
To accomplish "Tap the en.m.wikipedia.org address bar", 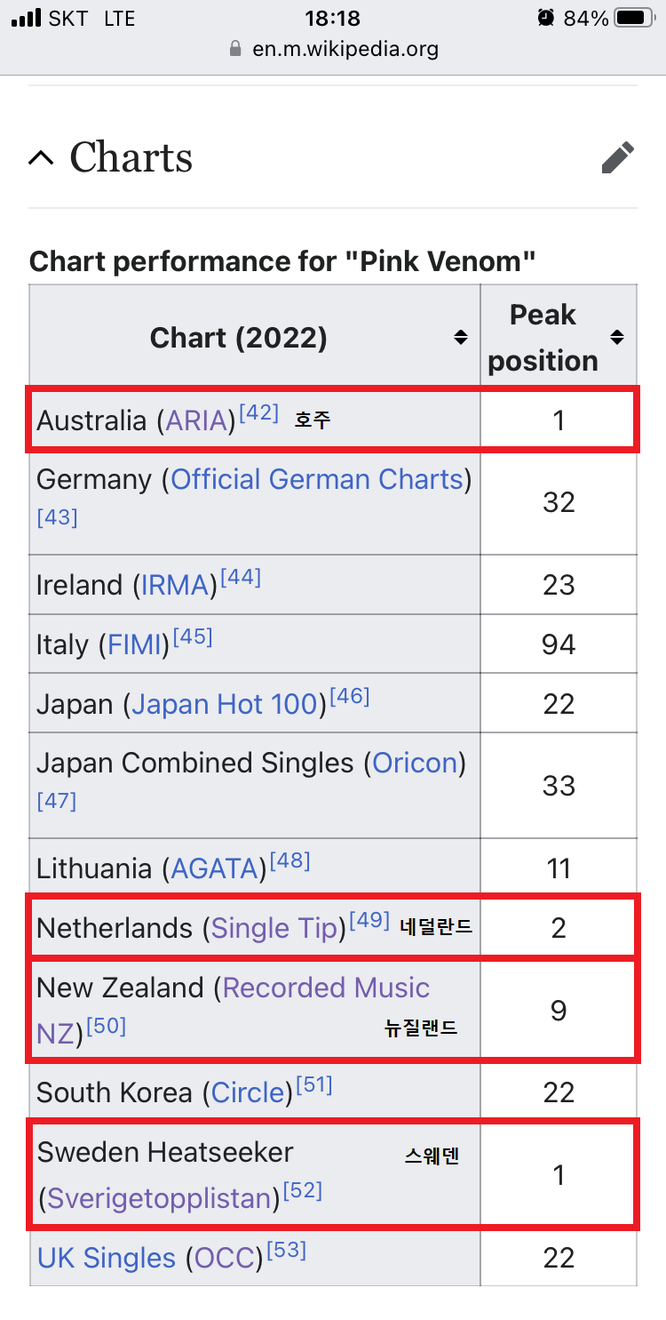I will 345,48.
